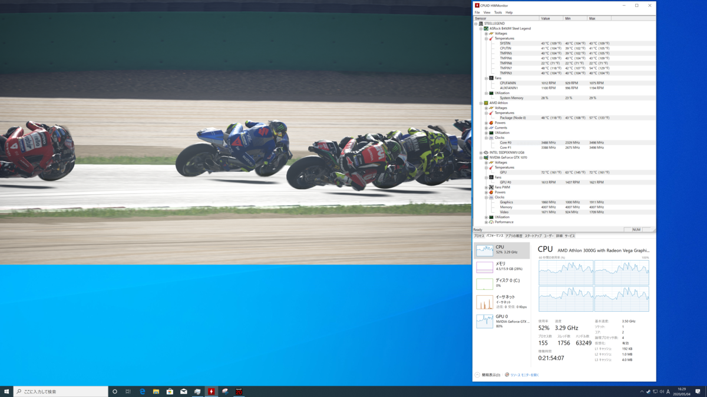Image resolution: width=707 pixels, height=397 pixels.
Task: Click the NVIDIA GeForce GTX 1070 card icon
Action: pos(486,158)
